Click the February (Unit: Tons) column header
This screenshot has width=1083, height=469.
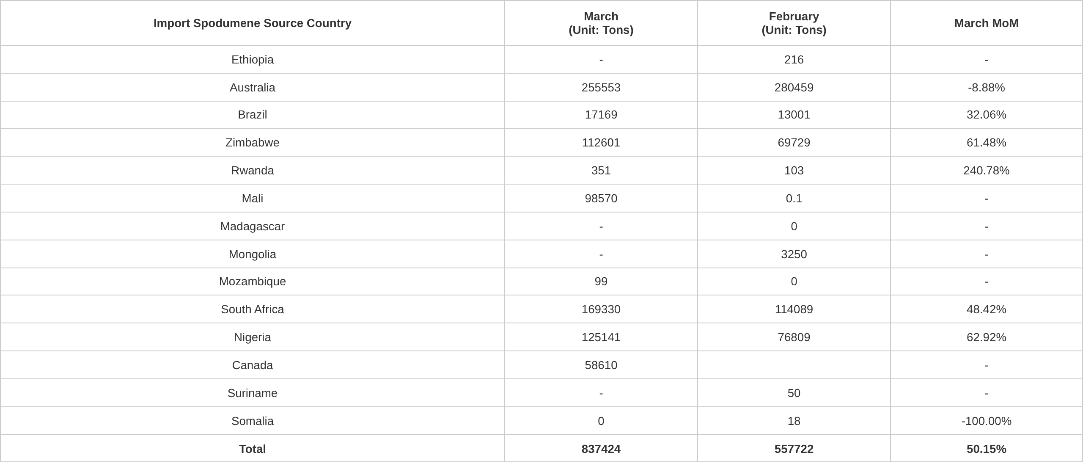tap(794, 23)
